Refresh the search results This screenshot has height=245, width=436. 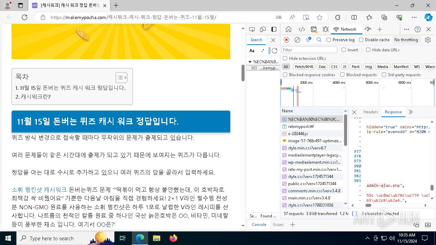(275, 51)
